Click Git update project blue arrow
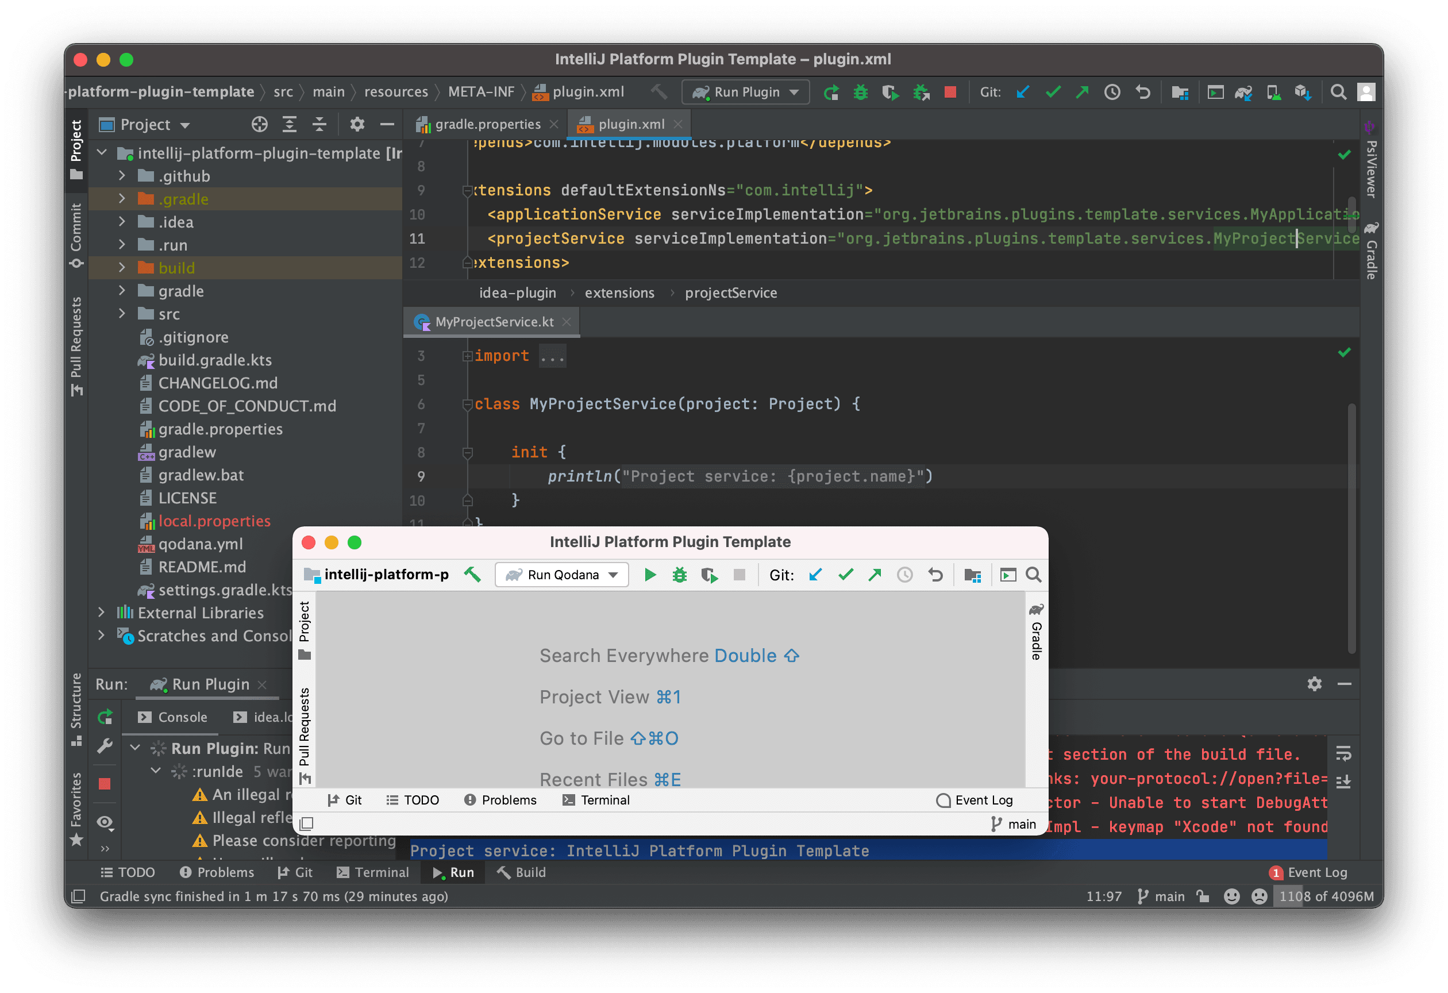 click(x=1022, y=92)
